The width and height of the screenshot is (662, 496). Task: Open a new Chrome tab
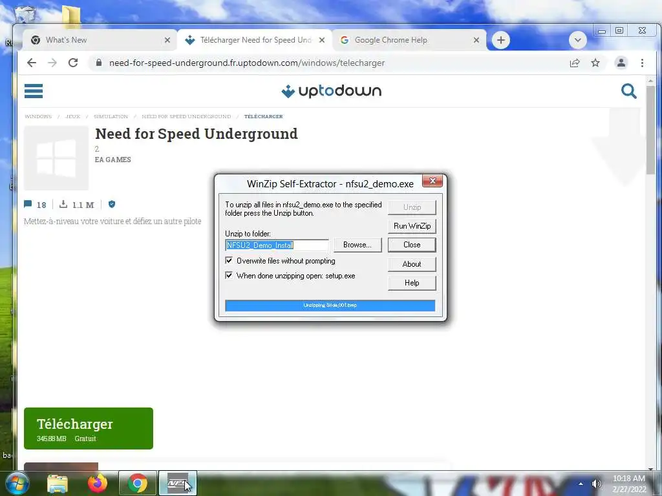pos(501,40)
